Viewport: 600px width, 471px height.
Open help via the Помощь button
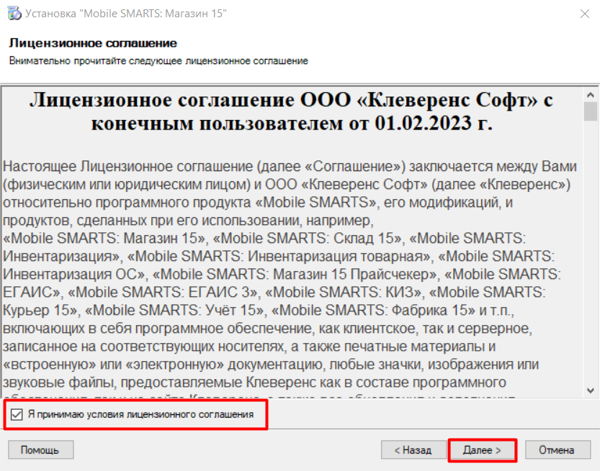point(40,449)
